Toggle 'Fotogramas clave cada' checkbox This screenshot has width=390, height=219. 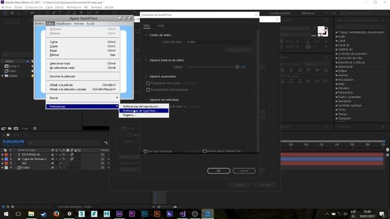pos(148,83)
